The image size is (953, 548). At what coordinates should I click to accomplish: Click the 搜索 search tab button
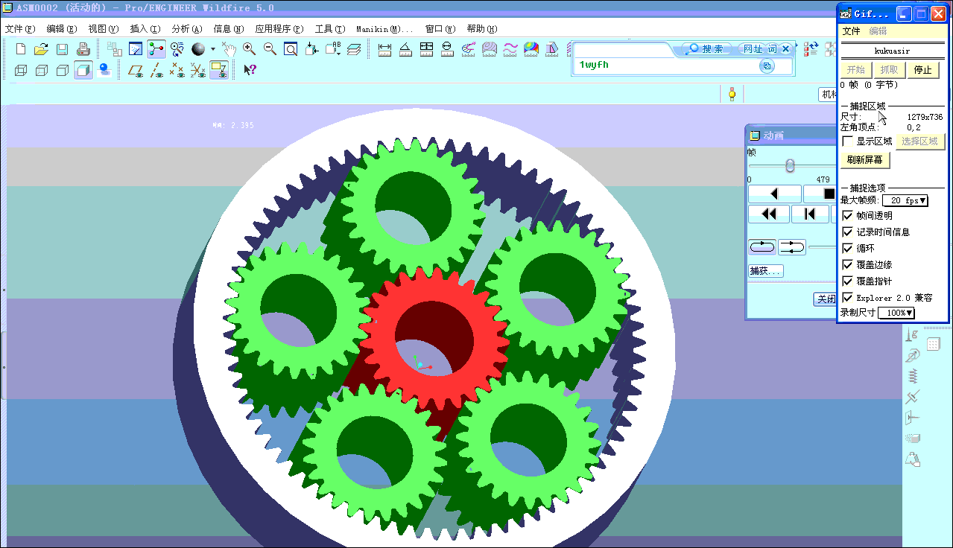click(706, 49)
